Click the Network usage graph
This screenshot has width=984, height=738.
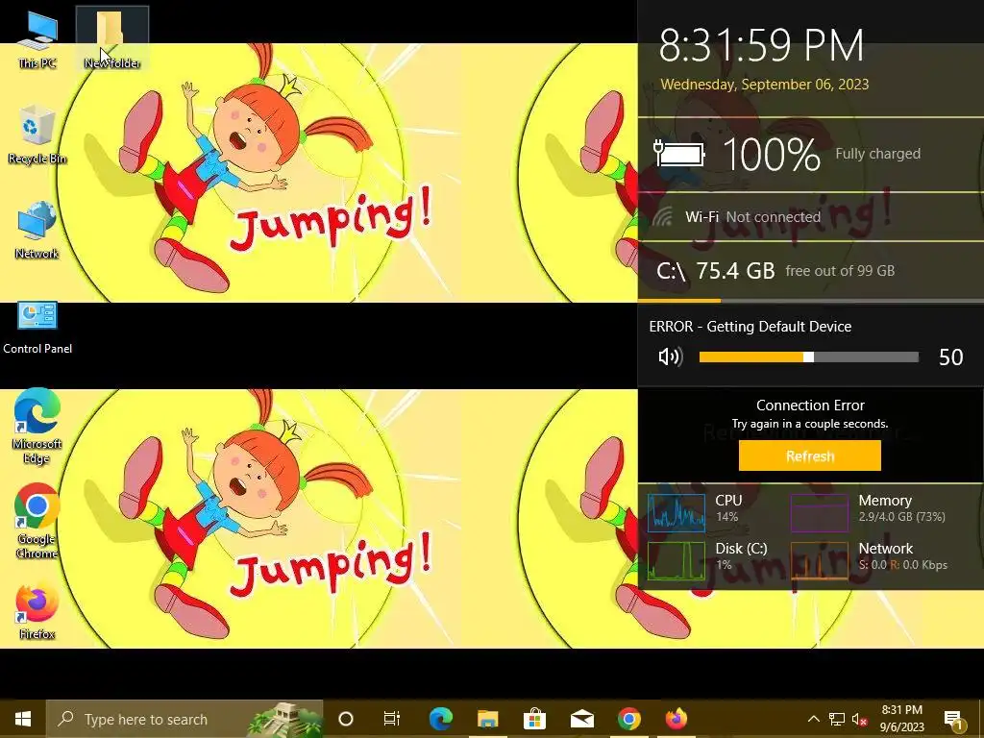click(819, 560)
